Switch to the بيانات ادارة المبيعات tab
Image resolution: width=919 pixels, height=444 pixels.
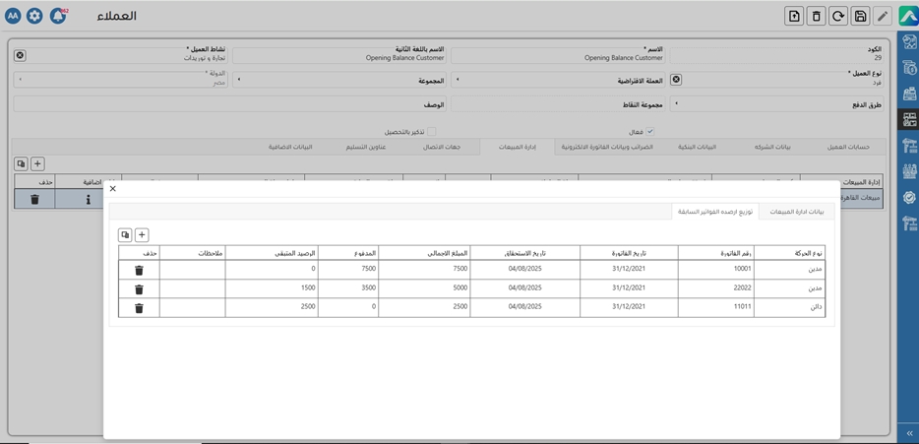pyautogui.click(x=797, y=211)
